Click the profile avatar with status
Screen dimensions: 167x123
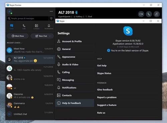(x=10, y=12)
